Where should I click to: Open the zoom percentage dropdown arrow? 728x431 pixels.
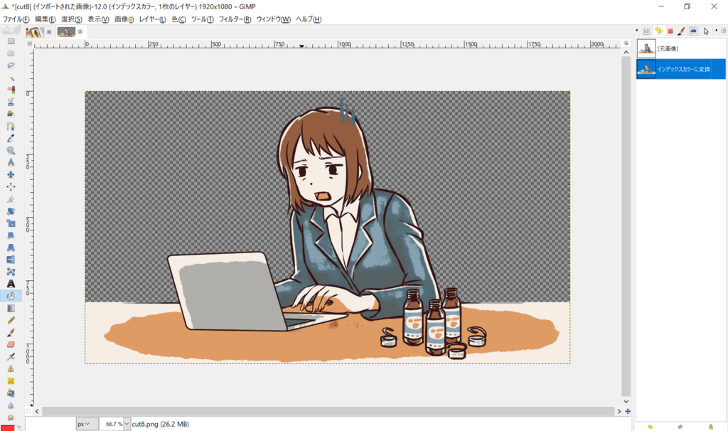(x=127, y=424)
